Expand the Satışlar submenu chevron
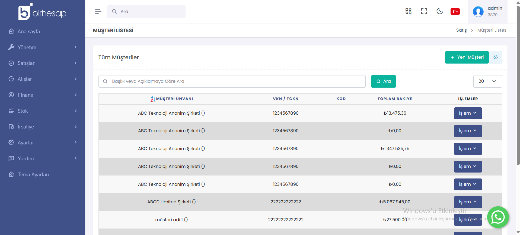 coord(75,63)
